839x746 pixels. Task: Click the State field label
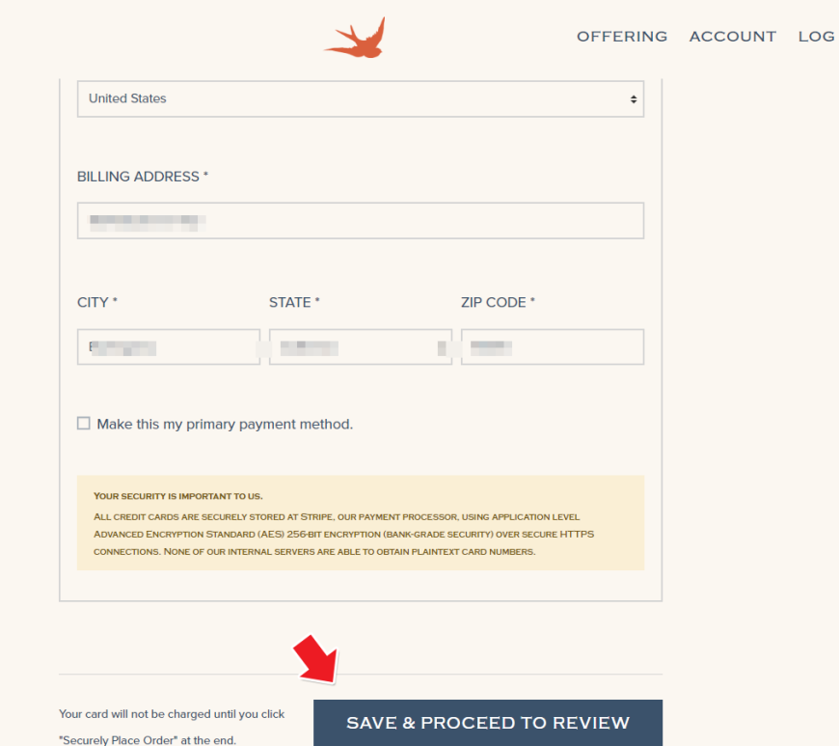[x=294, y=303]
